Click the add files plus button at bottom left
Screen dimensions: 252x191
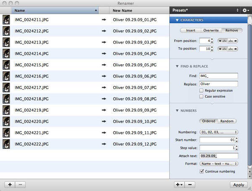point(9,185)
